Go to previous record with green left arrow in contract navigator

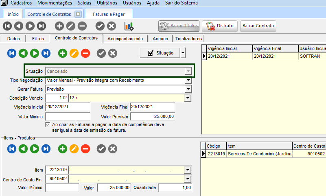[x=23, y=53]
